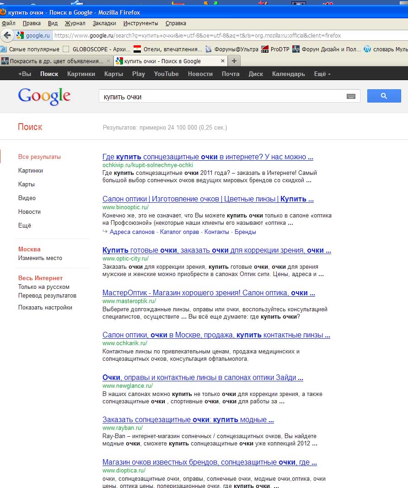
Task: Expand 'Ещё' in the left sidebar filters
Action: 25,225
